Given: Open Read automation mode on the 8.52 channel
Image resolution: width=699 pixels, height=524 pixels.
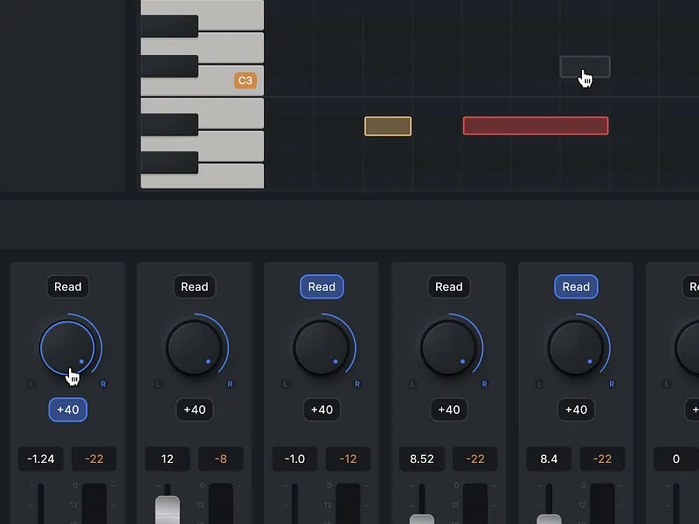Looking at the screenshot, I should pos(449,286).
